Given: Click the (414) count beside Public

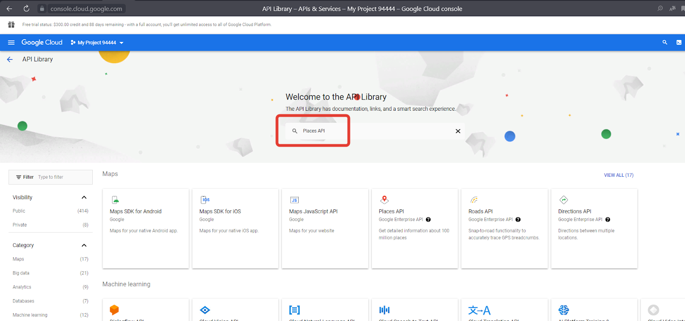Looking at the screenshot, I should click(83, 211).
